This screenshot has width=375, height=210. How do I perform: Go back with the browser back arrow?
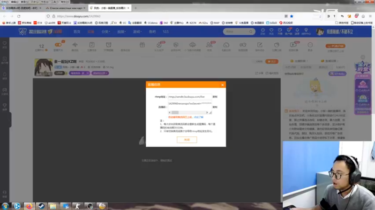point(5,16)
